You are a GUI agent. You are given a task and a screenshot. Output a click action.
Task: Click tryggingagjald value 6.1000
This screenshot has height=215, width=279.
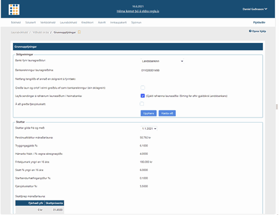point(144,145)
